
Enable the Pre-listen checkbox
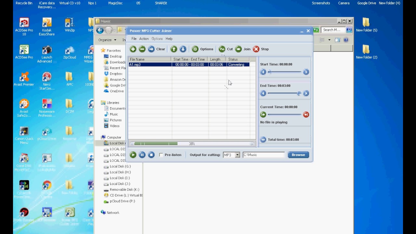tap(161, 155)
